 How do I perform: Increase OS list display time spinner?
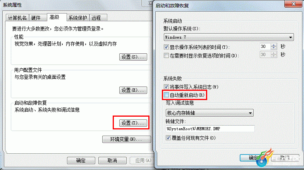click(273, 45)
